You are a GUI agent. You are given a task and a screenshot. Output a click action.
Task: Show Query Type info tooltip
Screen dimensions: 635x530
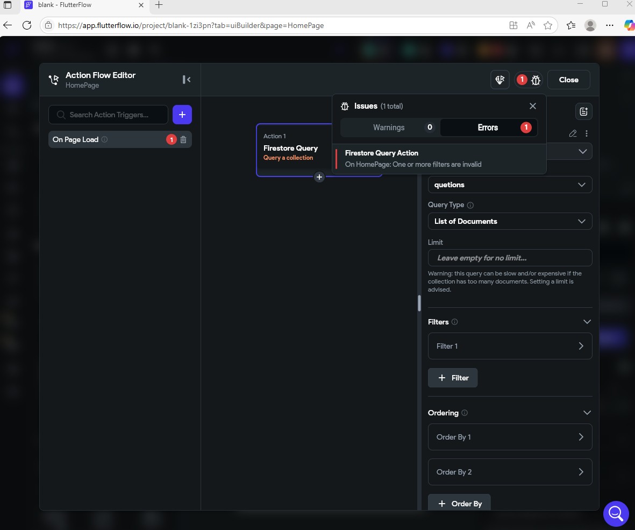[x=470, y=205]
